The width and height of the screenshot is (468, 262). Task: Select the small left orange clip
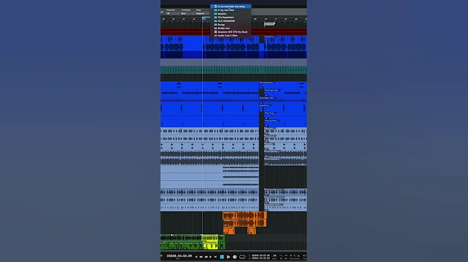229,230
